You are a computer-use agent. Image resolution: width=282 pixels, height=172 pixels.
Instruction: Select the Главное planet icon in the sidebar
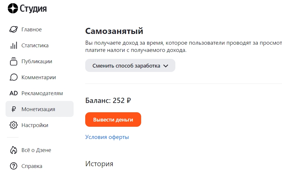14,29
